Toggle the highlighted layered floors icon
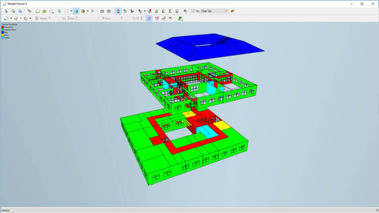This screenshot has width=379, height=213. pyautogui.click(x=149, y=18)
